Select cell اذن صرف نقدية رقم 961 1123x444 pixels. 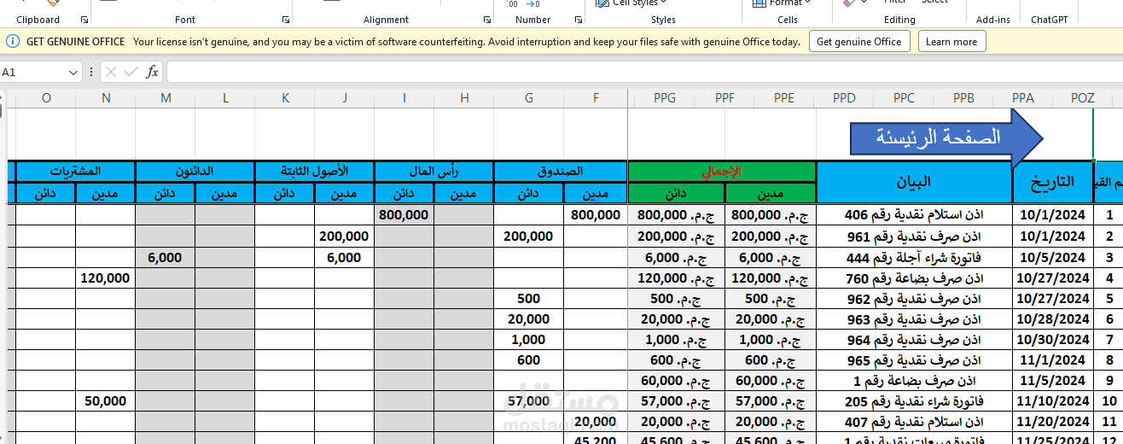914,237
